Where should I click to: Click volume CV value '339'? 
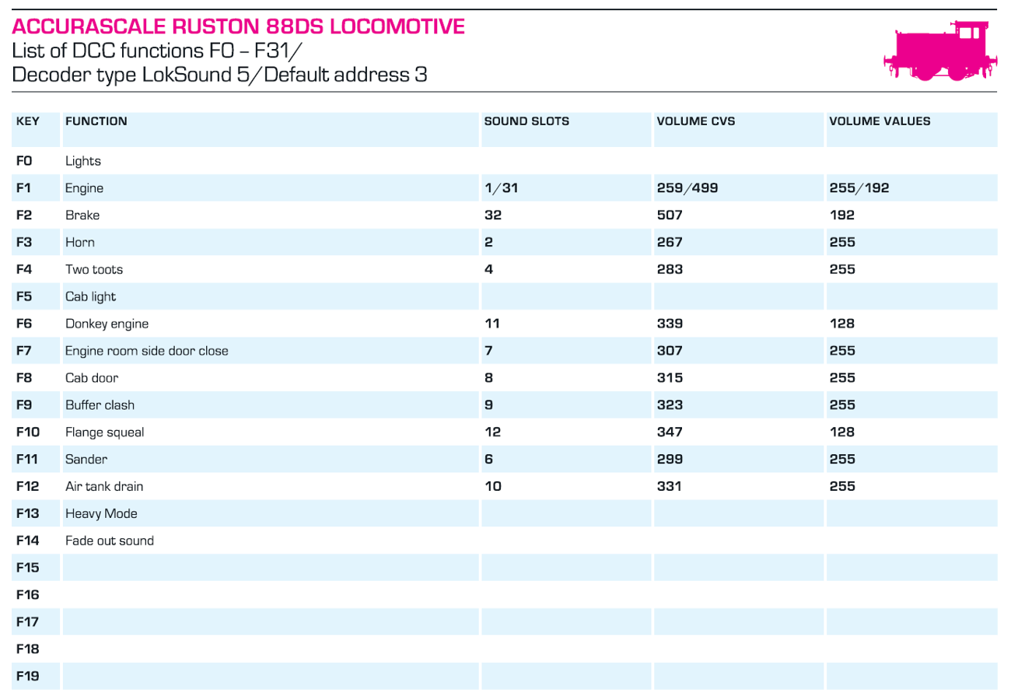pyautogui.click(x=670, y=324)
